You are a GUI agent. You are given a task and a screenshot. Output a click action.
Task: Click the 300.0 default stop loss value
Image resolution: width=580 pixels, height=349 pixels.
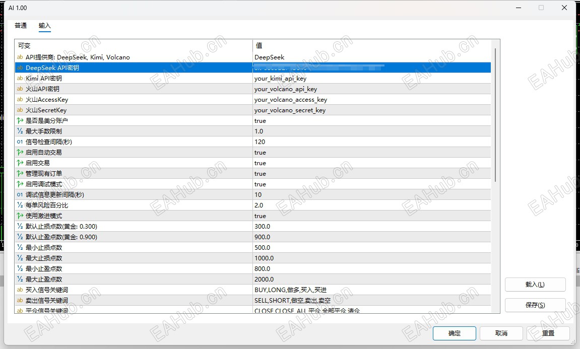tap(262, 226)
